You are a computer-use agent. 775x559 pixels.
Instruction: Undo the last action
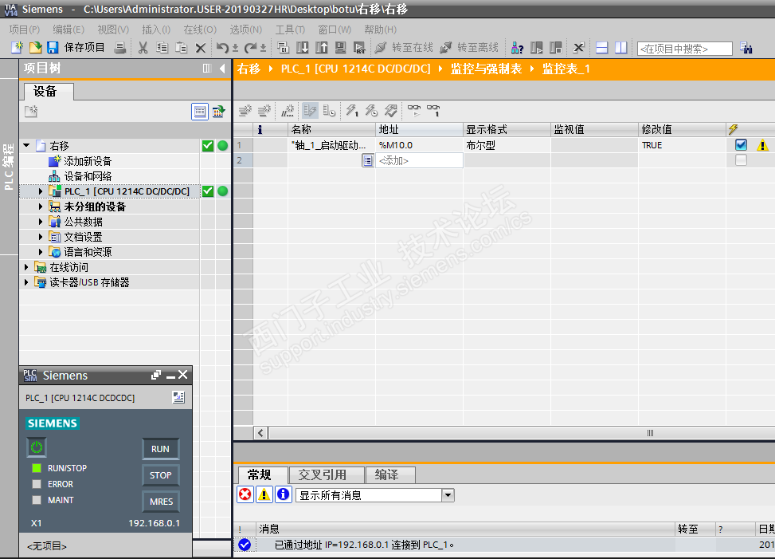pos(222,48)
